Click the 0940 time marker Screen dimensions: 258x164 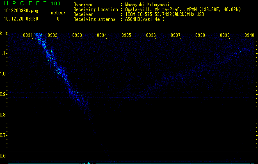point(249,35)
